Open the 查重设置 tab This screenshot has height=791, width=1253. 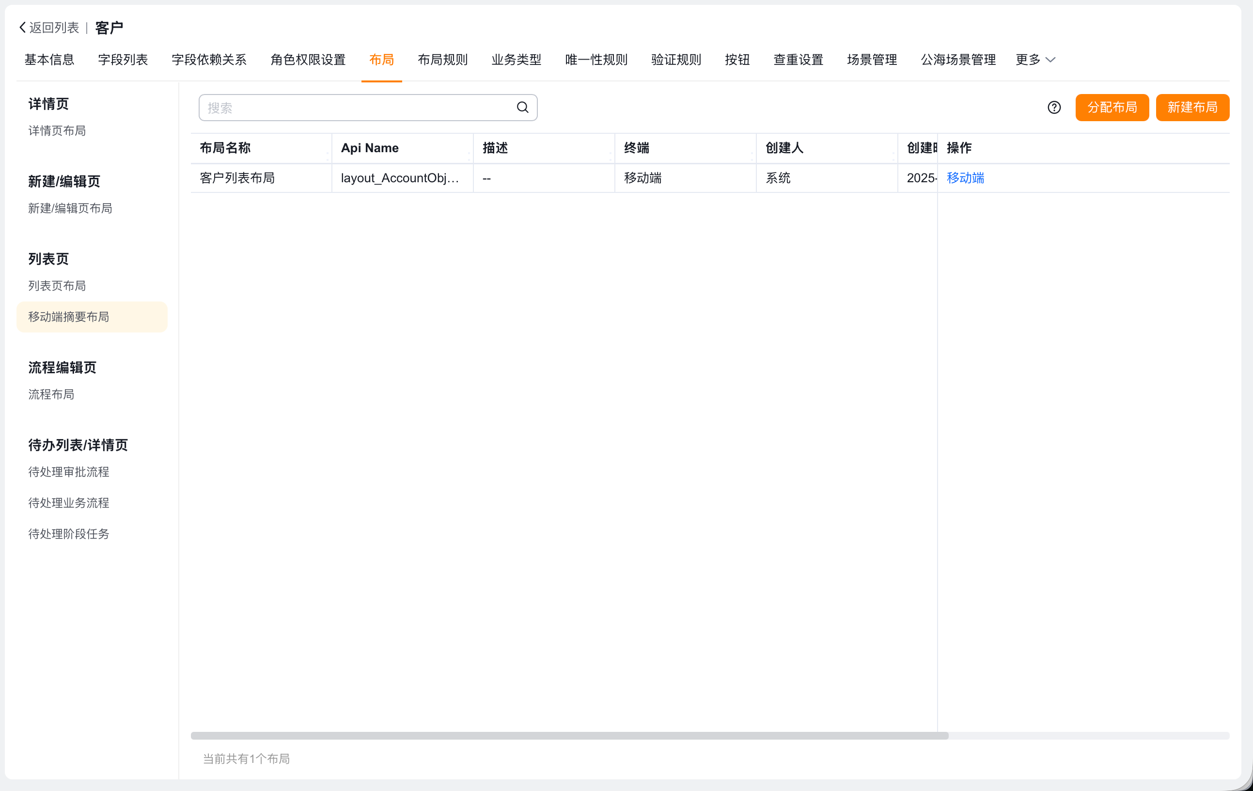pyautogui.click(x=798, y=60)
